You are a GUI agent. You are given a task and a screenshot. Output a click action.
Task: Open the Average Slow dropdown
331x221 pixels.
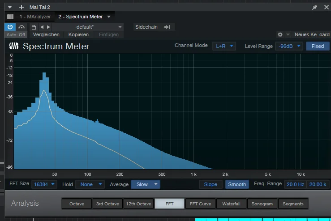click(x=146, y=184)
